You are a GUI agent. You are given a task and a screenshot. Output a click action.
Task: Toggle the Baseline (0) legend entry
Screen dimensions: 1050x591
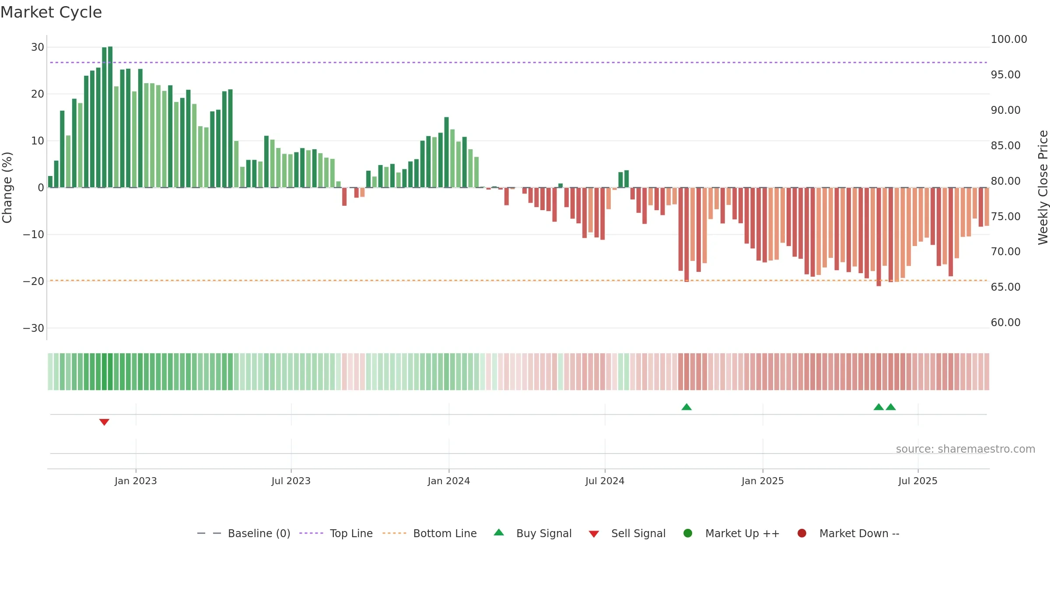[x=244, y=533]
